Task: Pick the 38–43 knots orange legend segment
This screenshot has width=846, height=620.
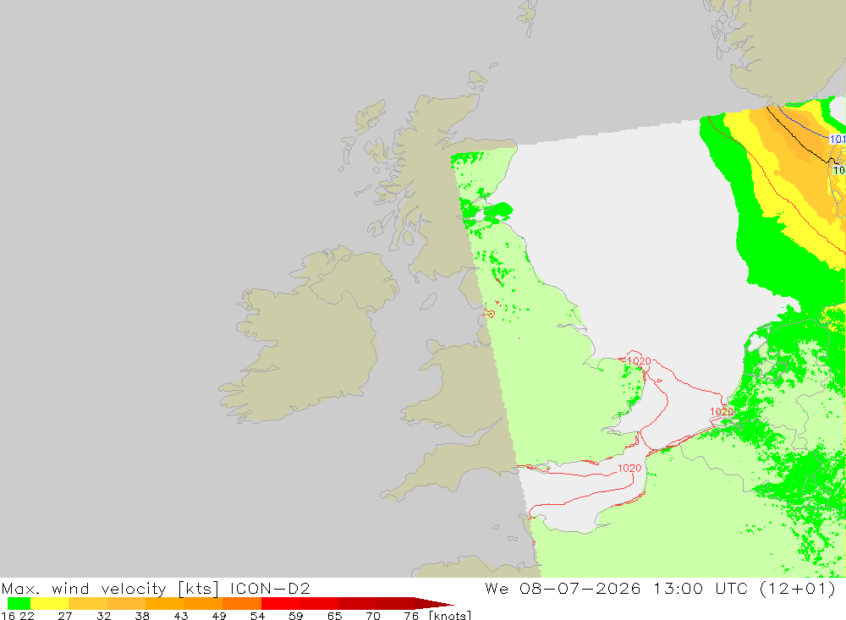Action: [x=165, y=603]
